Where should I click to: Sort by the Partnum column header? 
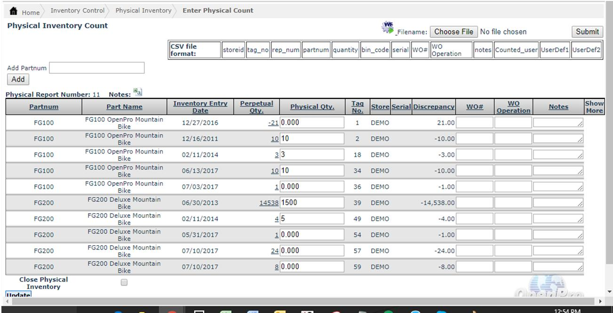coord(44,107)
